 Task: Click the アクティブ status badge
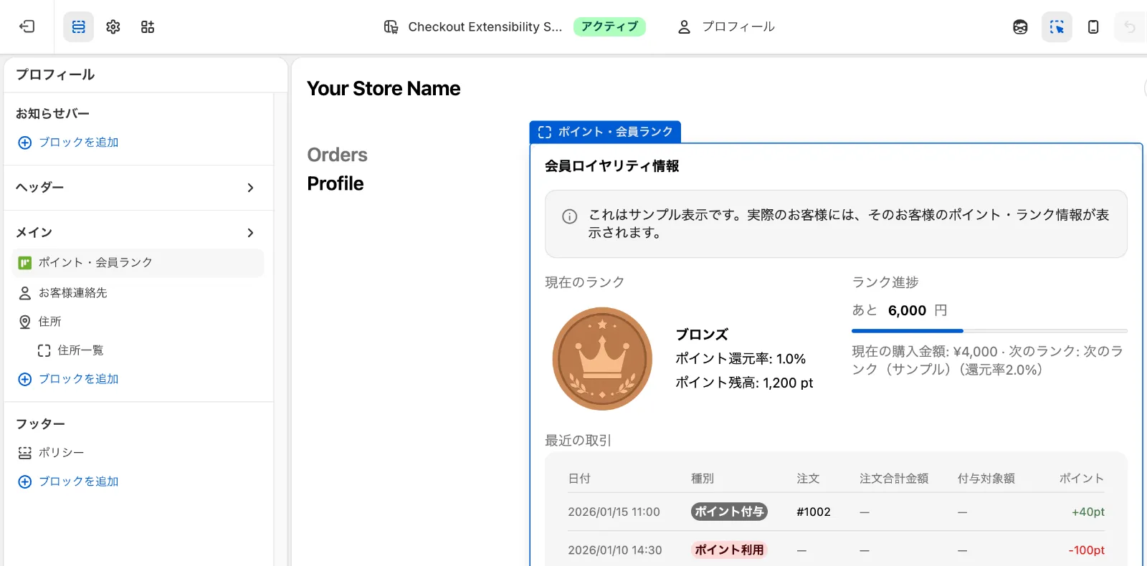(609, 27)
